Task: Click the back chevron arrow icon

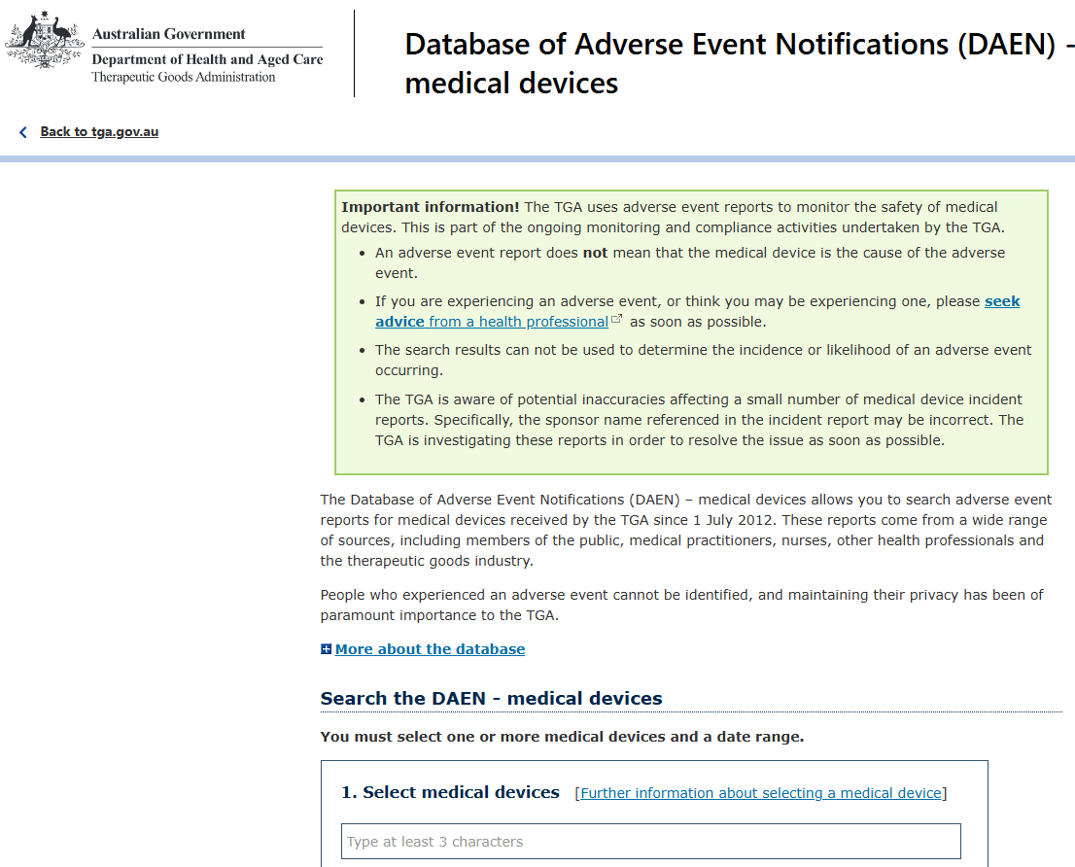Action: click(x=23, y=132)
